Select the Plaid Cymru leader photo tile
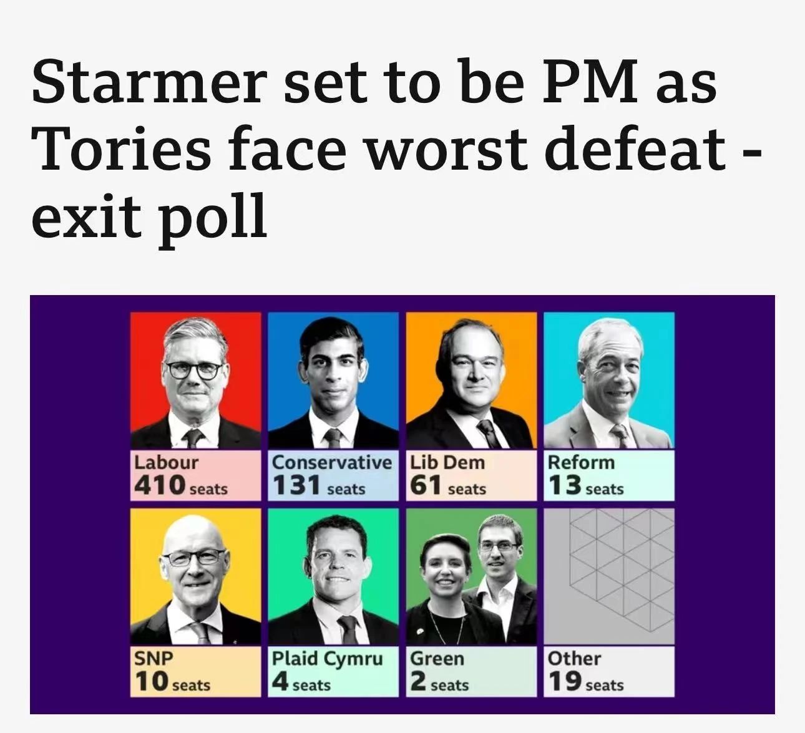The width and height of the screenshot is (805, 733). 333,576
